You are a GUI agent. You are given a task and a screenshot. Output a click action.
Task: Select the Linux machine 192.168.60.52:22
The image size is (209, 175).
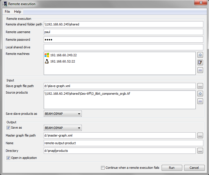[x=62, y=61]
